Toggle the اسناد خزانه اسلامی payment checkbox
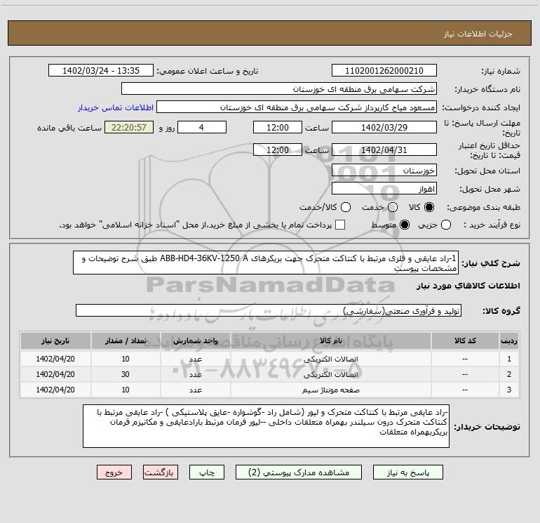Screen dimensions: 540x523 click(x=340, y=225)
